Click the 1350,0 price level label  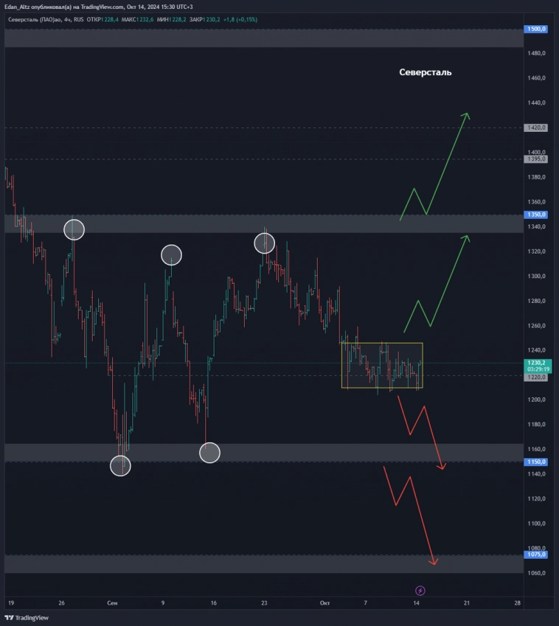pos(535,215)
